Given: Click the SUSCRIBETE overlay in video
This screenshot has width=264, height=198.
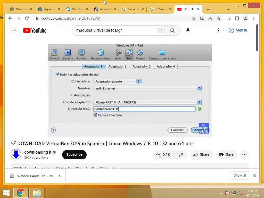Looking at the screenshot, I should pyautogui.click(x=204, y=128).
